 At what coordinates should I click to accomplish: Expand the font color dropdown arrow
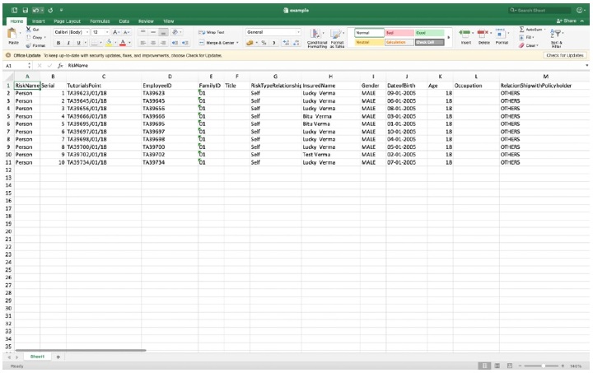(x=129, y=43)
